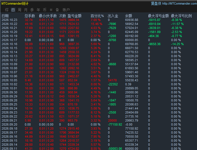Screen dimensions: 197x150
Task: Select the 2026.09.22 date row
Action: [9, 116]
